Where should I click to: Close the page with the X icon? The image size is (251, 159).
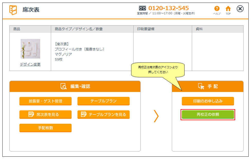(x=240, y=9)
